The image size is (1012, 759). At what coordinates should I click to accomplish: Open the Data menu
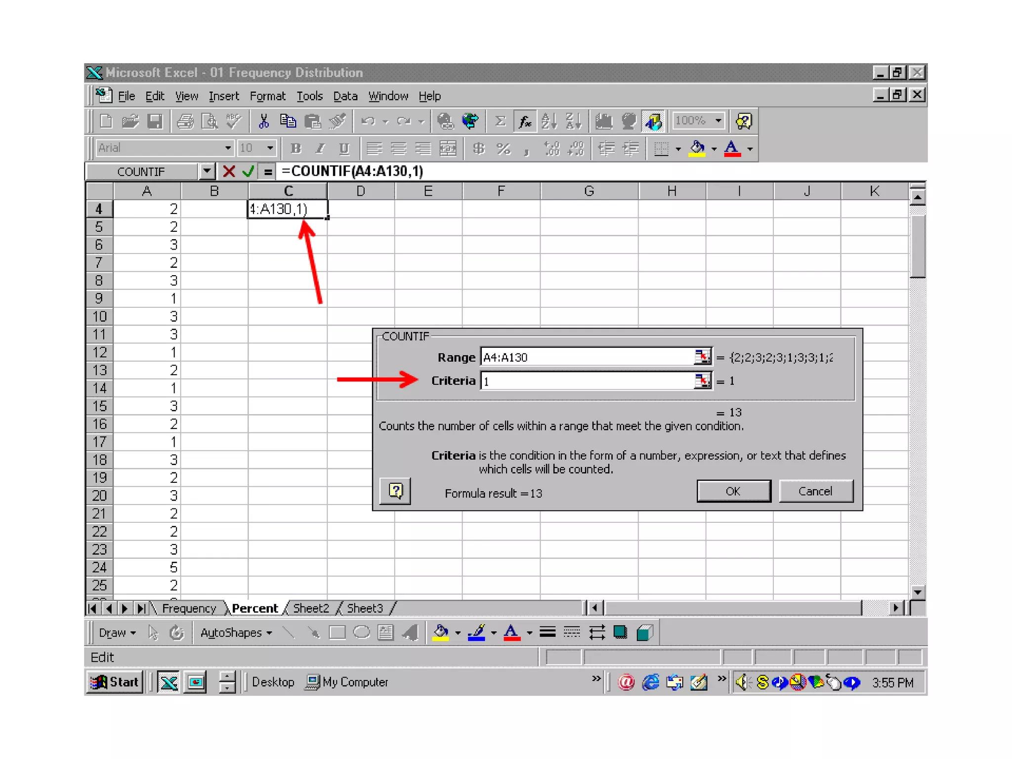point(345,96)
